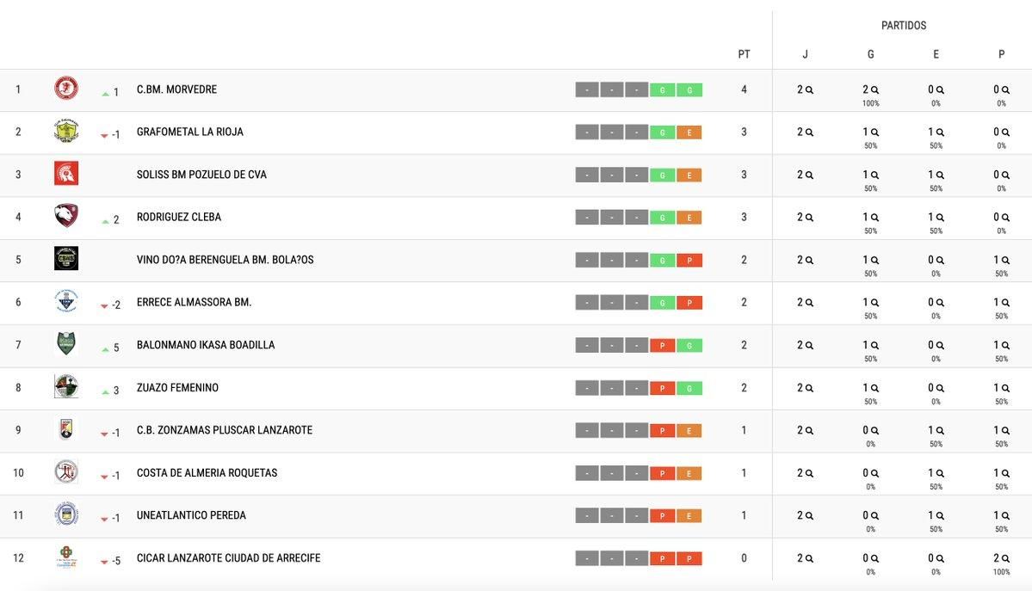The image size is (1032, 591).
Task: Click the Zuazo Femenino team crest
Action: pyautogui.click(x=66, y=387)
